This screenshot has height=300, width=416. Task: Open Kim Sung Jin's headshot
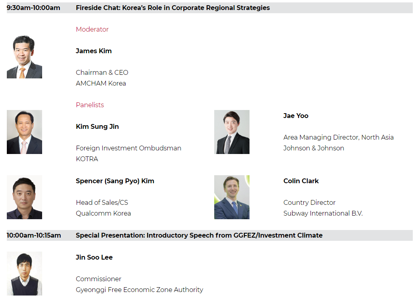[x=24, y=132]
